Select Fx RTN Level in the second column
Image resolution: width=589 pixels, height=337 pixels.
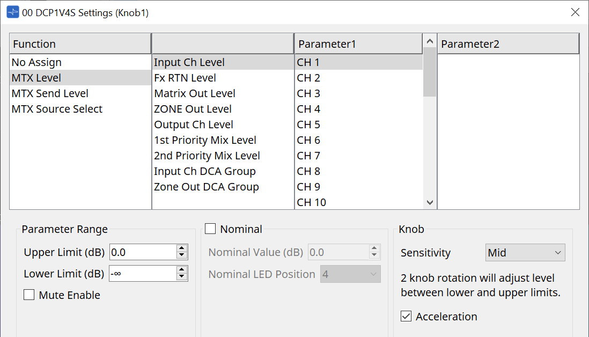pyautogui.click(x=184, y=77)
